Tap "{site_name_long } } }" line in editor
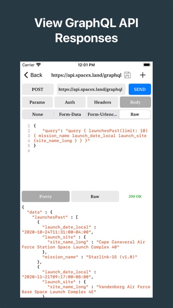Viewport: 173px width, 308px height. [61, 141]
